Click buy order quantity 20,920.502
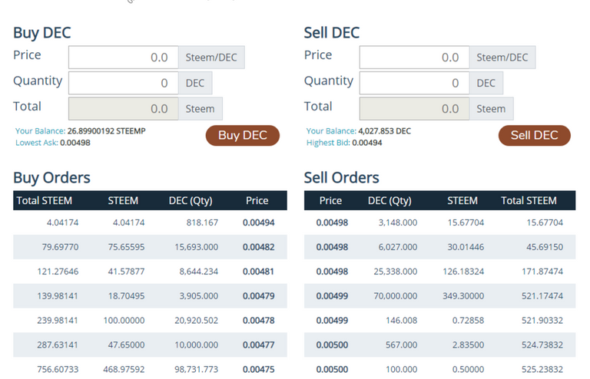590x379 pixels. coord(197,321)
